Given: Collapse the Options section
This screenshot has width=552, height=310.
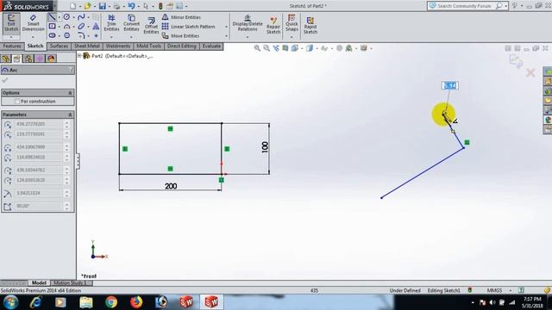Looking at the screenshot, I should tap(70, 93).
